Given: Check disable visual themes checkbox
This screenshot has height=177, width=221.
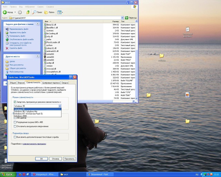Looking at the screenshot, I should tap(15, 126).
